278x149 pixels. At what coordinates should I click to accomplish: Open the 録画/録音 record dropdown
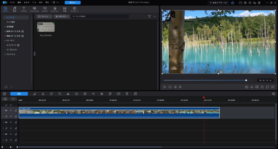62,17
